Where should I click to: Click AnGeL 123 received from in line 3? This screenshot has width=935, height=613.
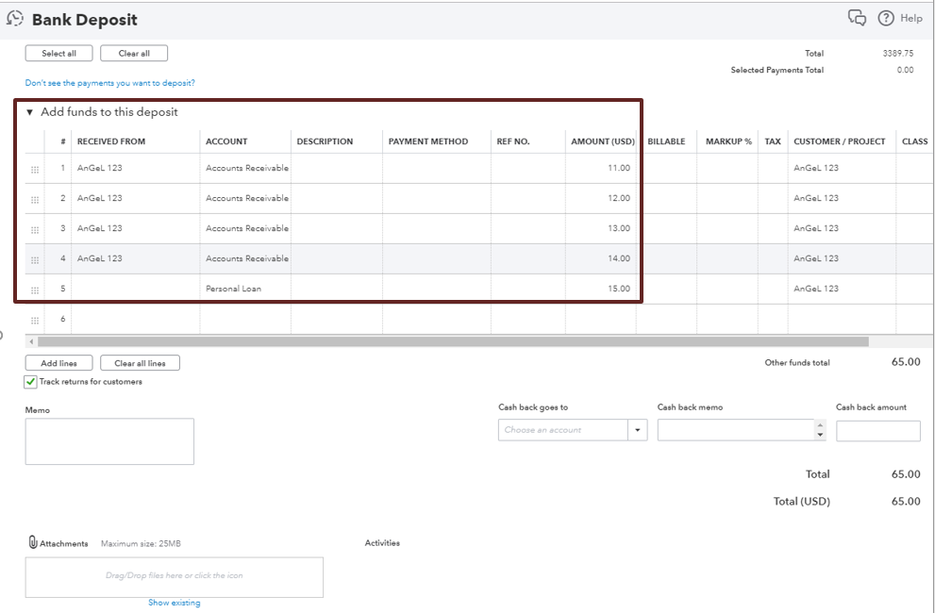pyautogui.click(x=100, y=228)
